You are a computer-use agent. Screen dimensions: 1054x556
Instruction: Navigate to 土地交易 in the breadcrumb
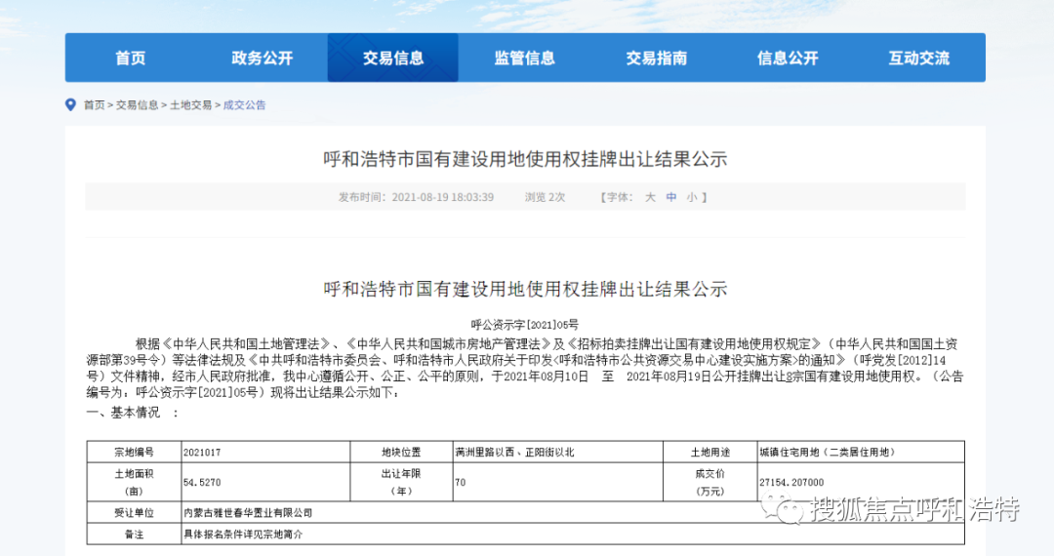point(190,105)
